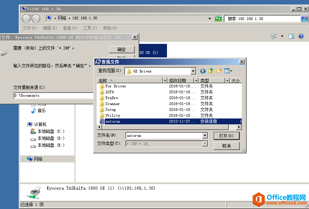Open the Name column header dropdown arrow
Image resolution: width=309 pixels, height=209 pixels.
click(x=165, y=80)
